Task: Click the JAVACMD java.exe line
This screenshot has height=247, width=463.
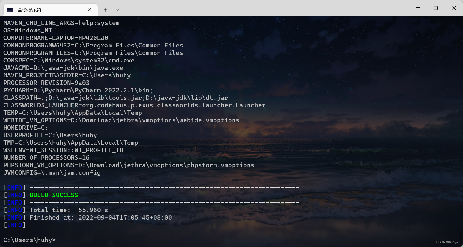Action: point(63,68)
